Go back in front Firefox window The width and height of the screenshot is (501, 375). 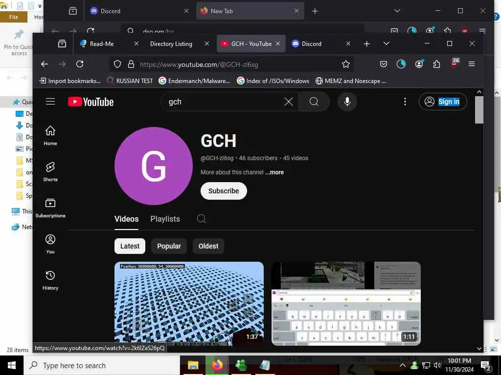[45, 64]
